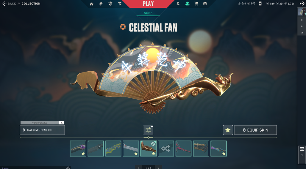Select the random favorite shuffle skin tile

click(166, 149)
